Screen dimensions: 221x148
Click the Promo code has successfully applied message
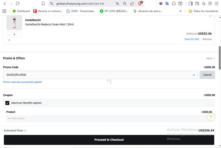pos(23,82)
